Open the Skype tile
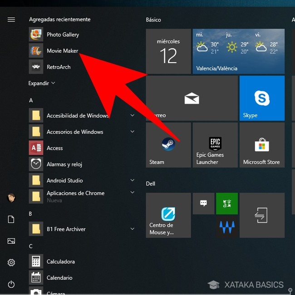This screenshot has width=295, height=295. (262, 98)
